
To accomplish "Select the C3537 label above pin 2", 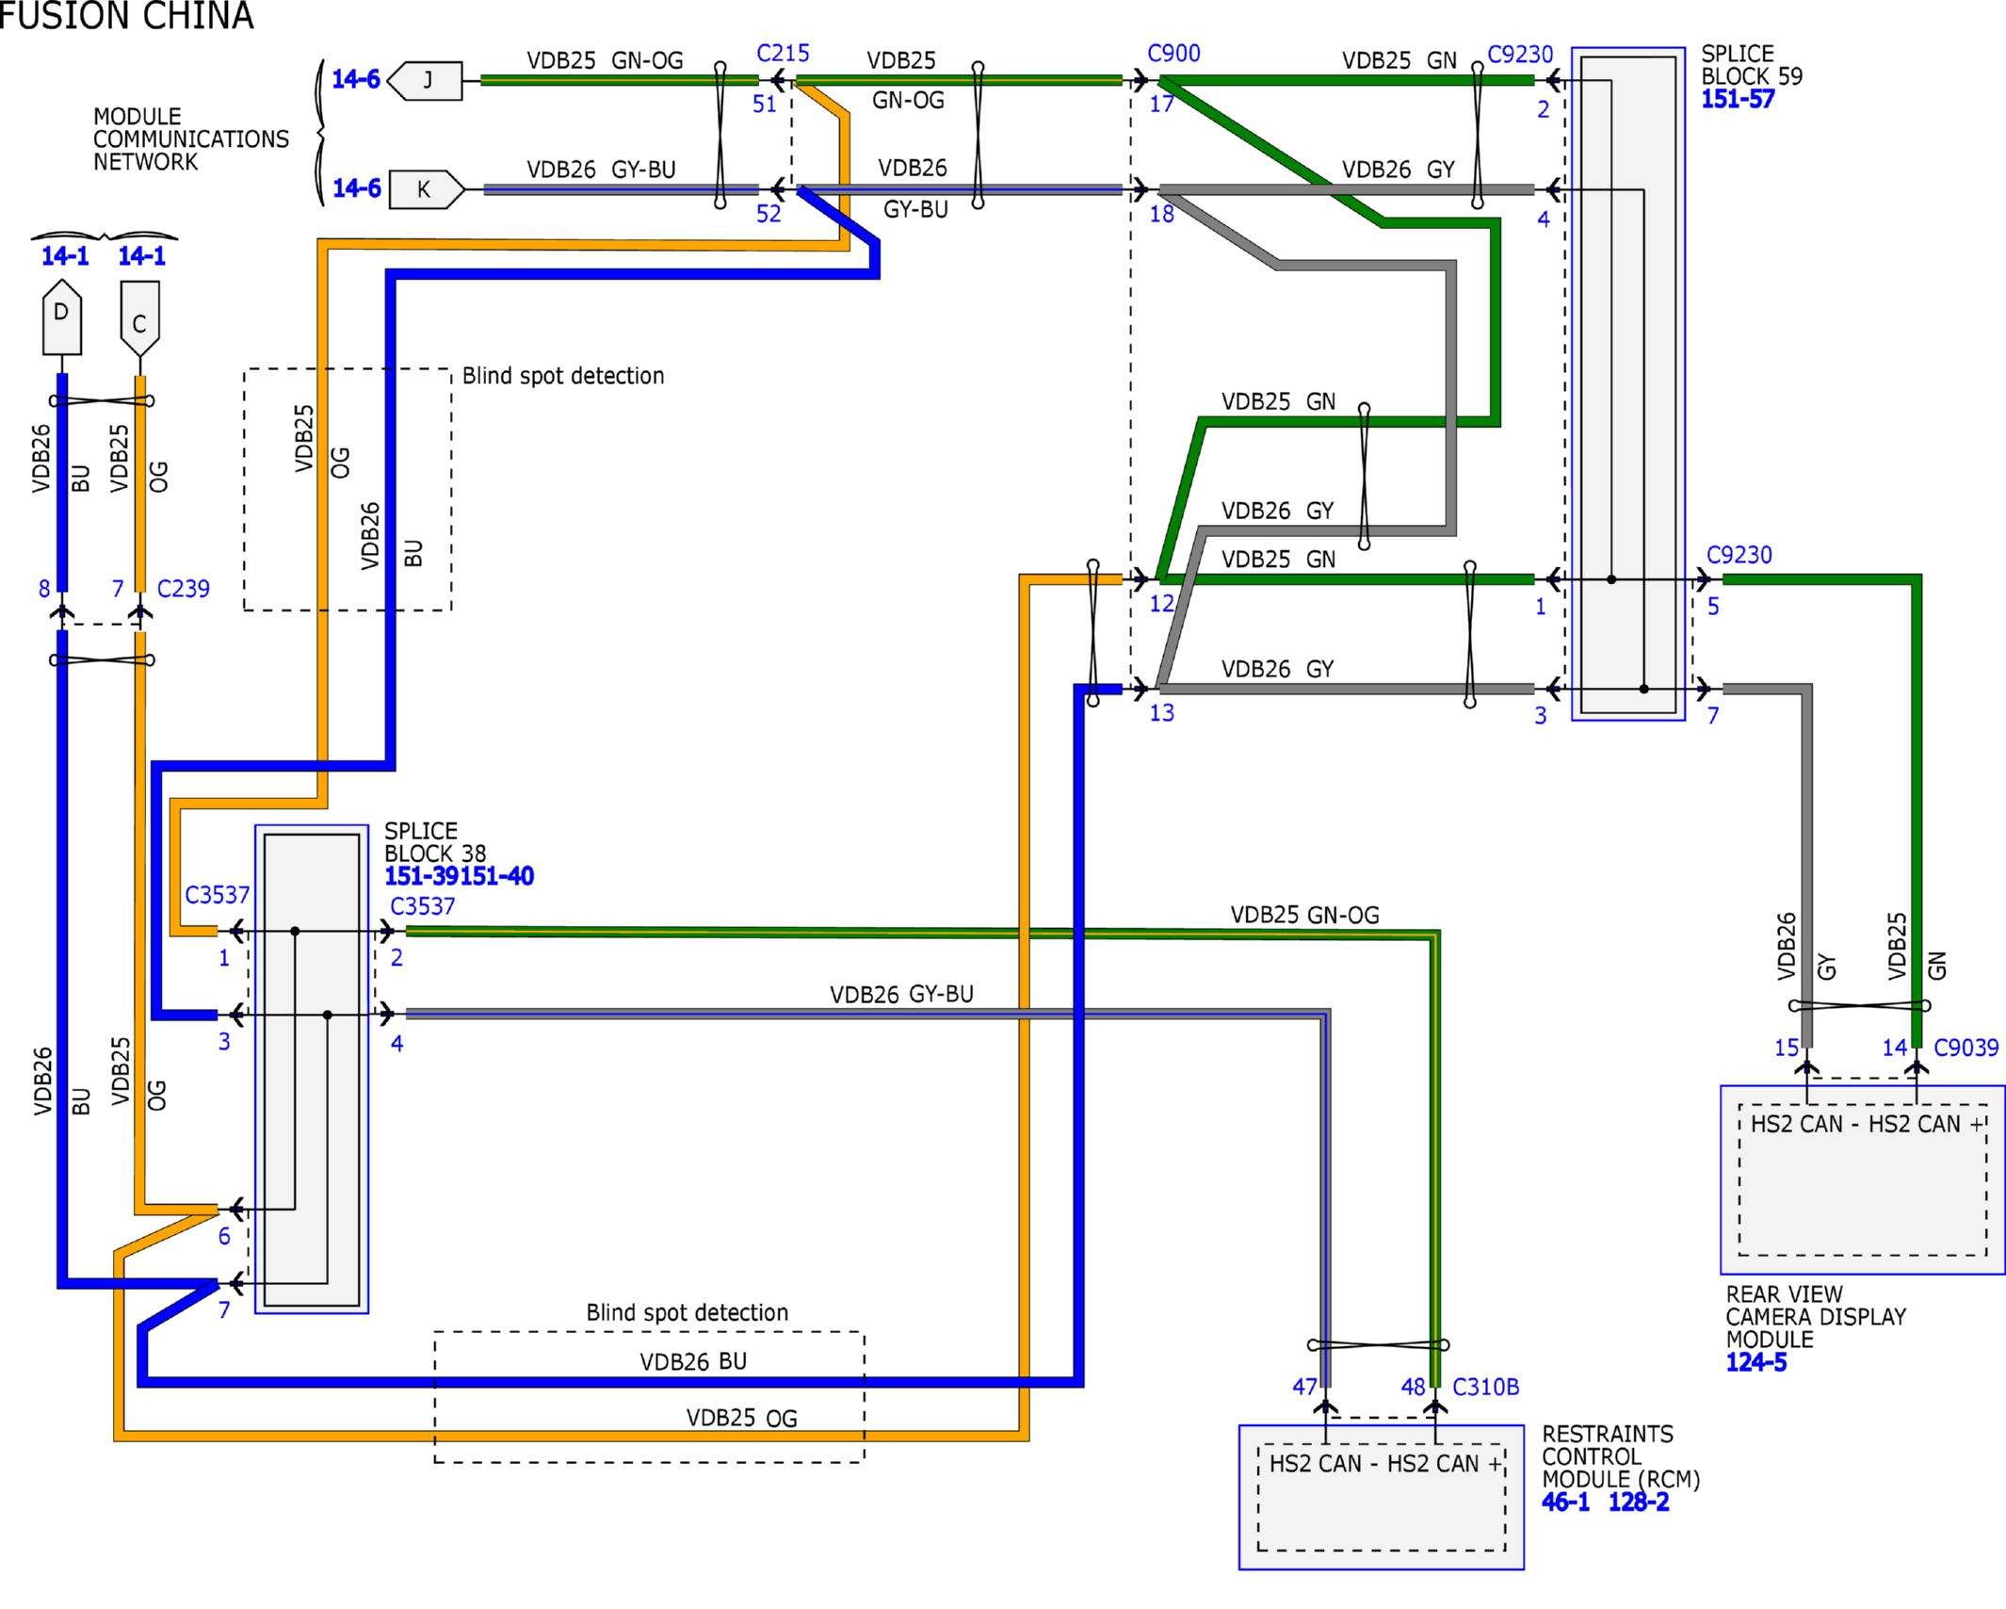I will click(423, 906).
